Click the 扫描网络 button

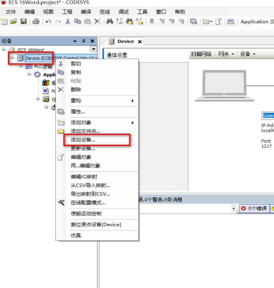click(x=201, y=54)
